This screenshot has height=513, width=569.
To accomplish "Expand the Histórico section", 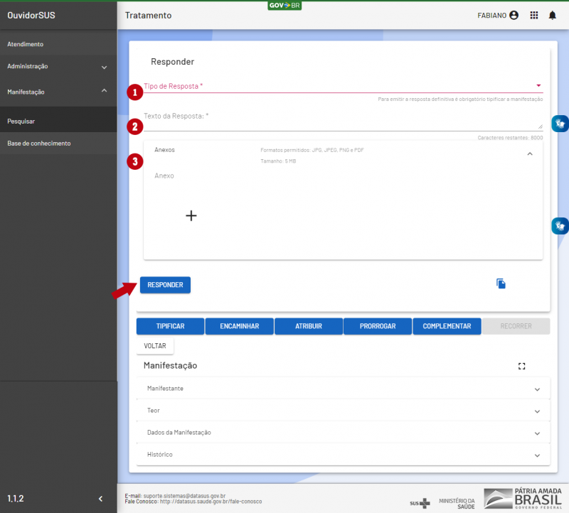I will click(x=343, y=454).
